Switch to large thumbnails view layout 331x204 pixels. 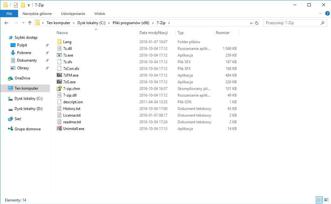[x=326, y=200]
